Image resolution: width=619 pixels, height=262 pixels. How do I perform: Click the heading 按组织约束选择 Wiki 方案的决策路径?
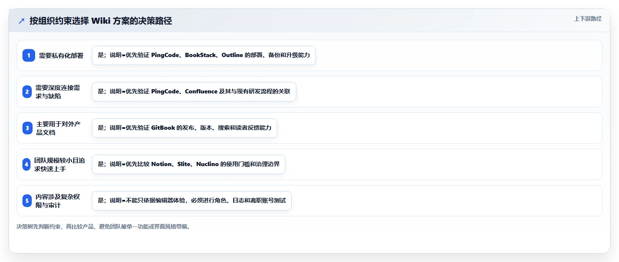[x=101, y=21]
